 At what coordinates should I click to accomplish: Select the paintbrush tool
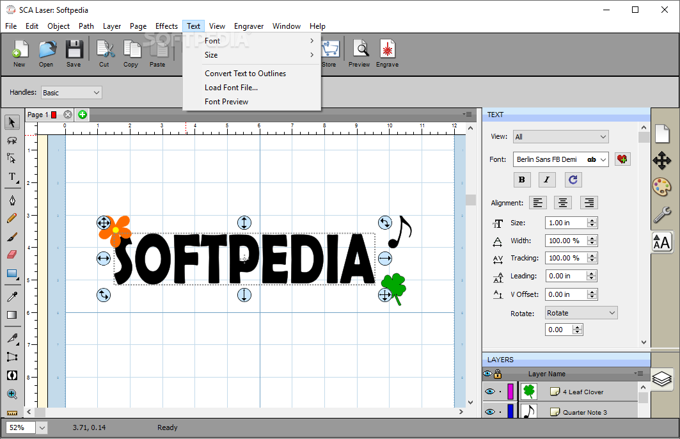click(x=12, y=237)
